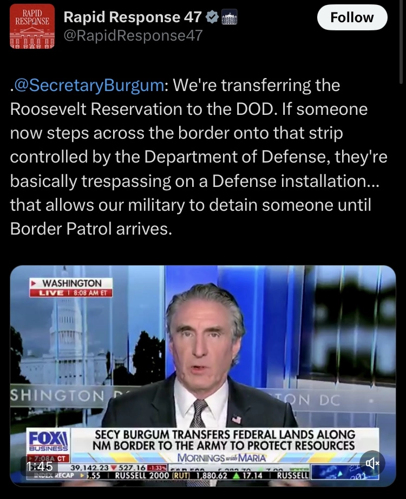
Task: Play the Fox Business video clip
Action: tap(203, 376)
